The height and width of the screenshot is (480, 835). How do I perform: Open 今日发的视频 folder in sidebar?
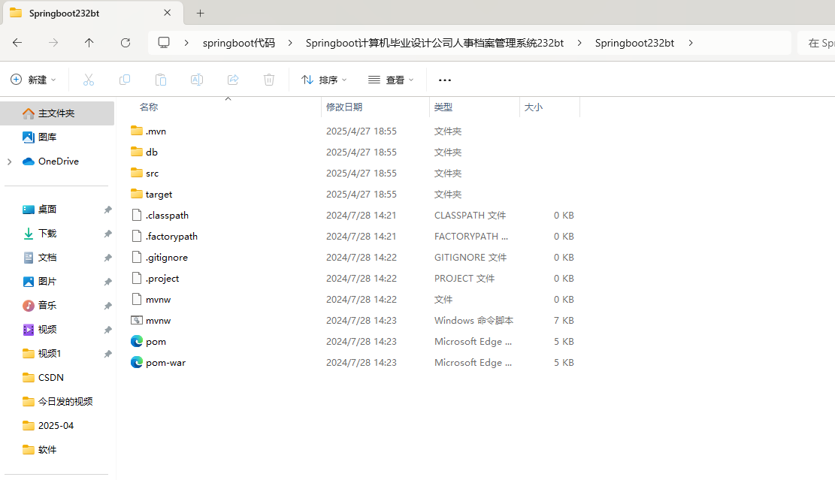tap(65, 401)
